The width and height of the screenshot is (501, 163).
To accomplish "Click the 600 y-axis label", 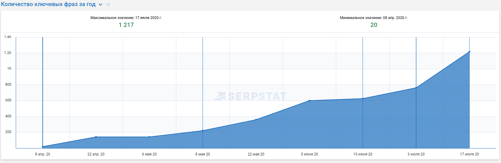I will [x=8, y=100].
